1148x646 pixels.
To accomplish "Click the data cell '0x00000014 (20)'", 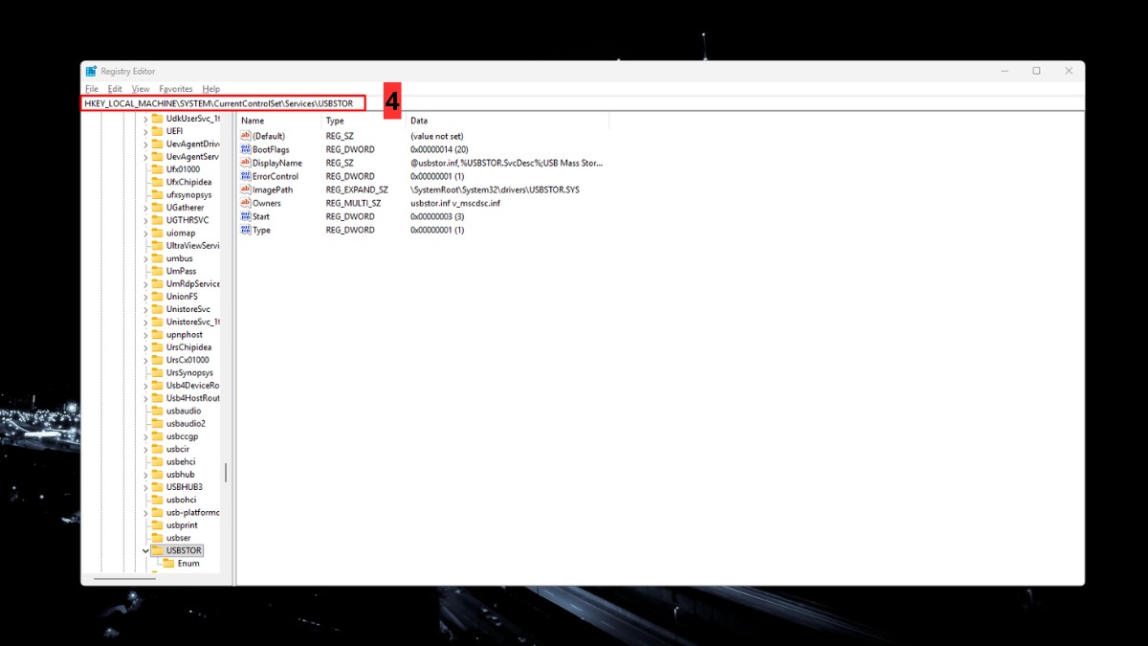I will click(439, 149).
